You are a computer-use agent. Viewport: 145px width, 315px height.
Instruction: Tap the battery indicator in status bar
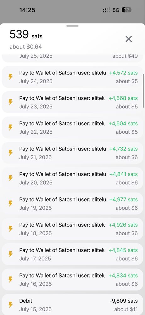pyautogui.click(x=127, y=10)
